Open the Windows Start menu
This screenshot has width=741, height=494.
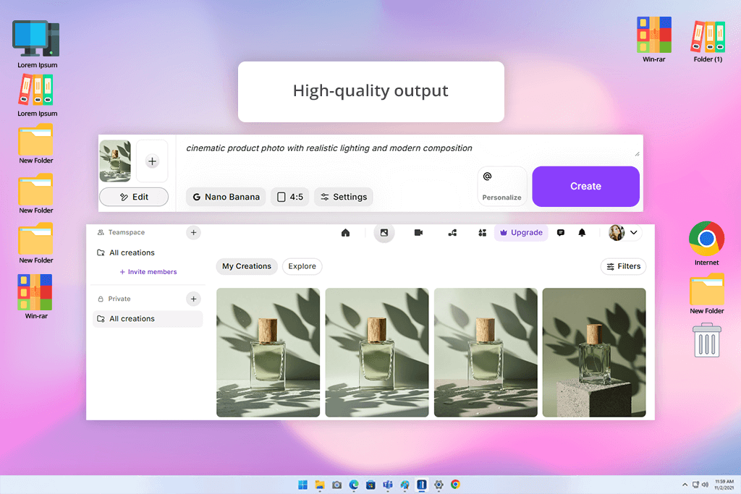tap(303, 485)
